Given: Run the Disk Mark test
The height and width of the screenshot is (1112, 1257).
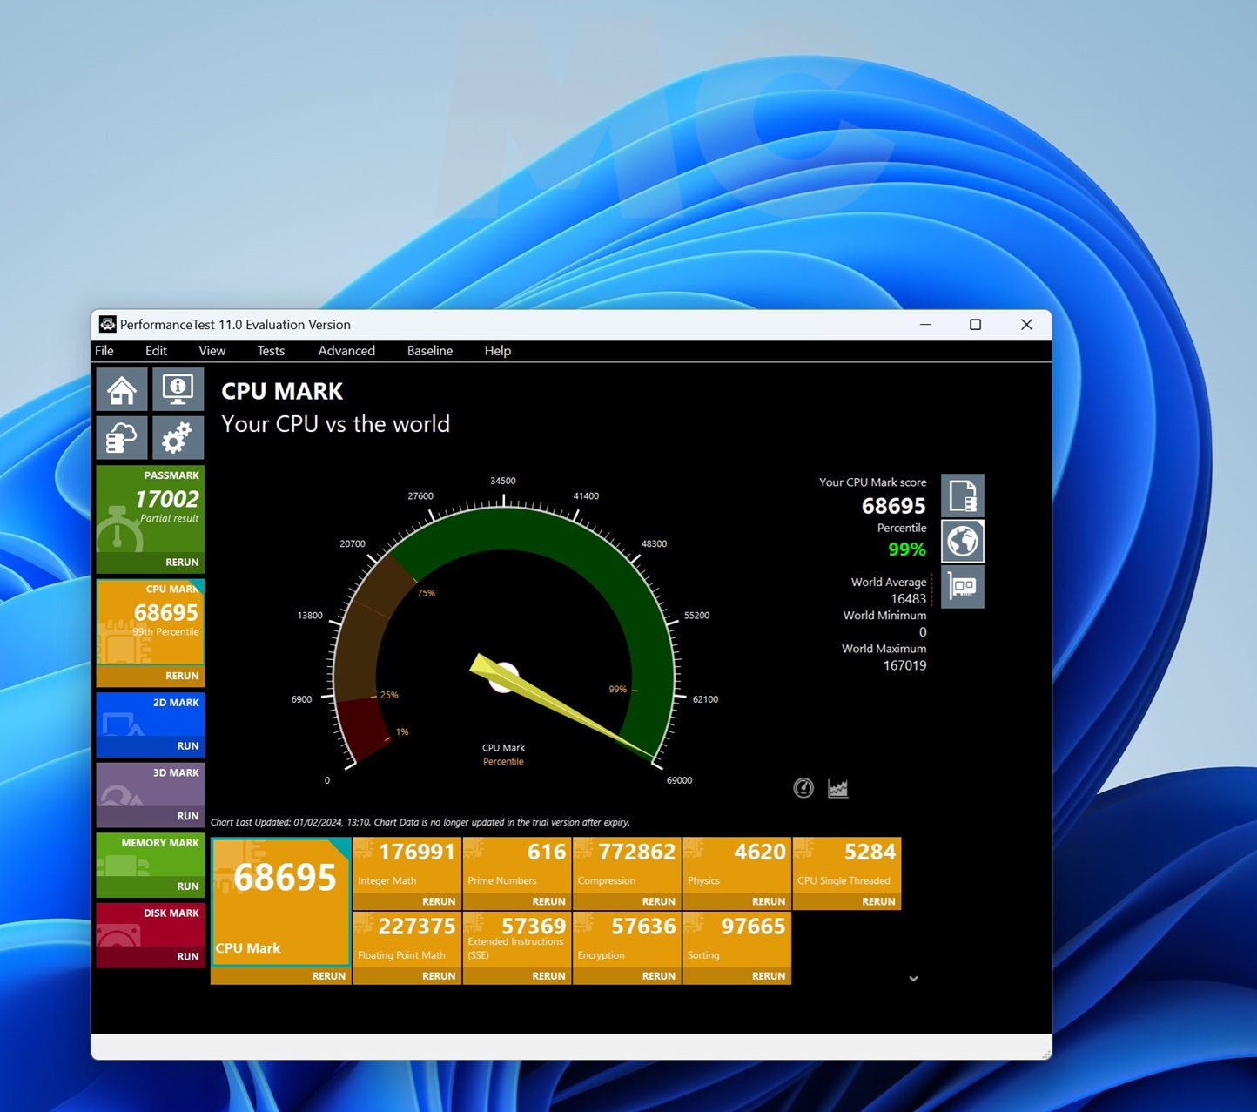Looking at the screenshot, I should pos(187,956).
